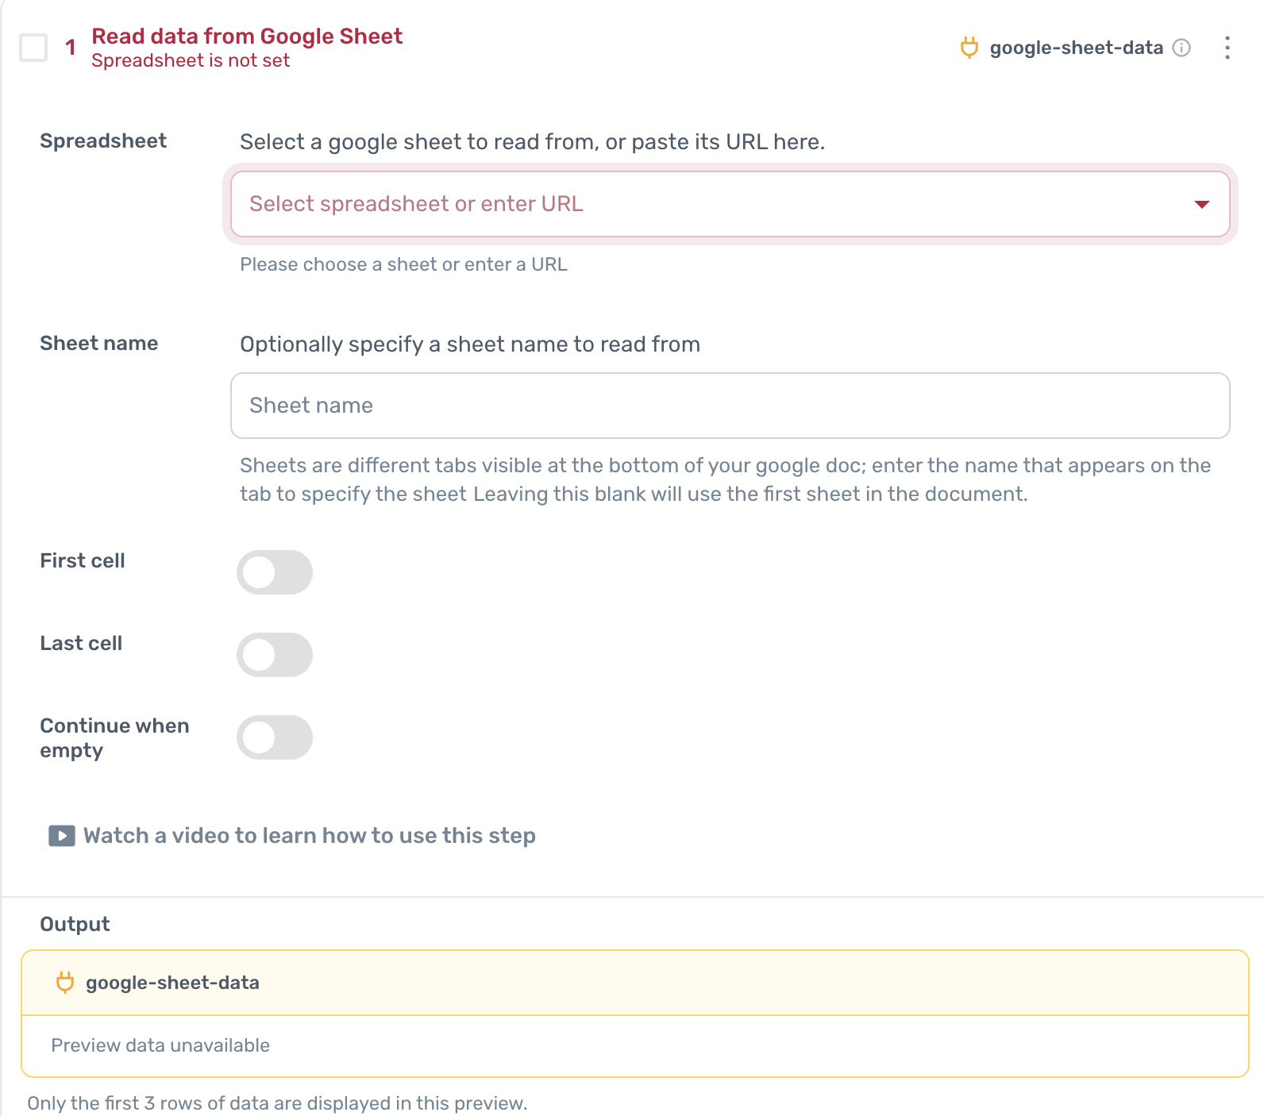The image size is (1264, 1116).
Task: Click the Output section heading
Action: pos(75,924)
